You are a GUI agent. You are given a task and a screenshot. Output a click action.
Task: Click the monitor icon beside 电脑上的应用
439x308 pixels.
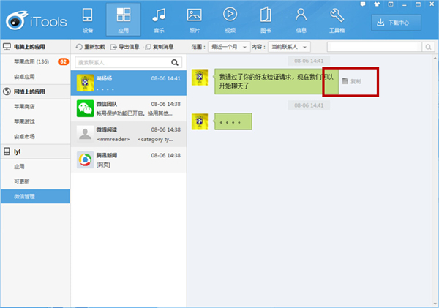tap(7, 47)
